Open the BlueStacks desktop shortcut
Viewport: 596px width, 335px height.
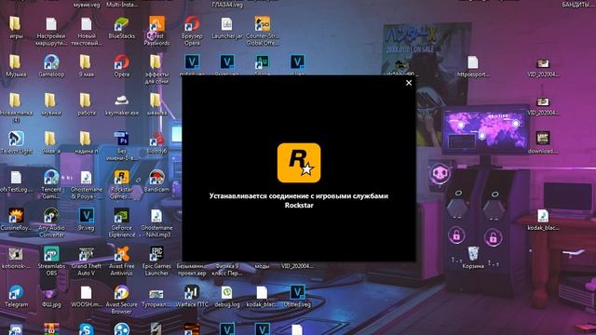point(122,28)
